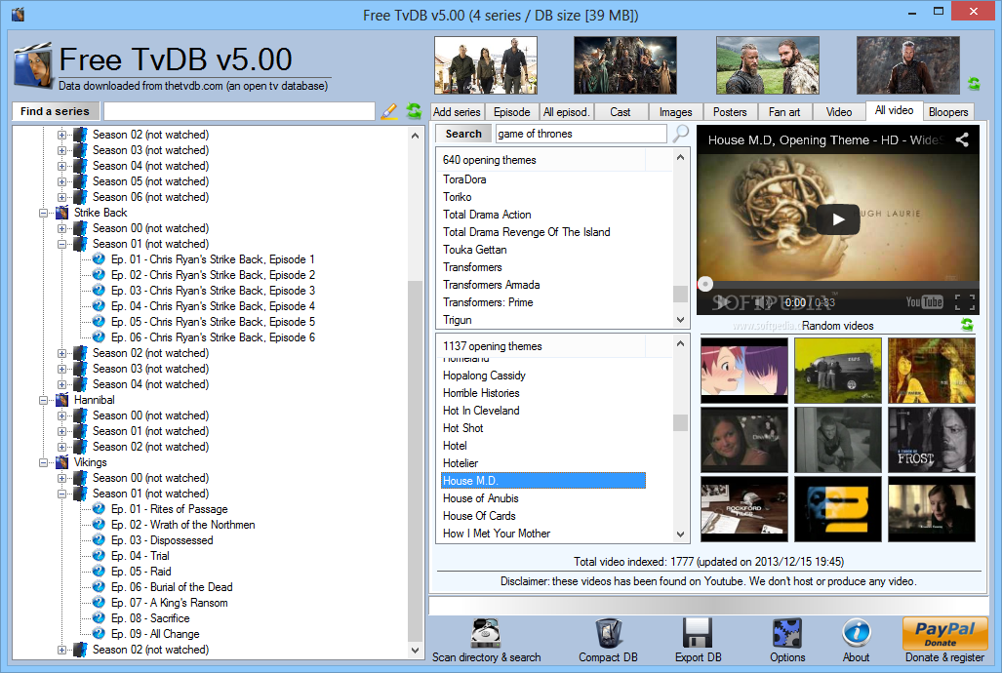Select ToraDora in the opening themes list
The width and height of the screenshot is (1002, 673).
[464, 179]
